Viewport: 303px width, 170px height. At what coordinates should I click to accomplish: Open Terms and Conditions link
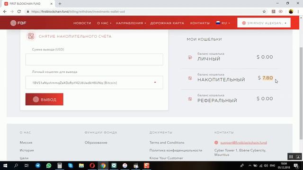point(167,143)
